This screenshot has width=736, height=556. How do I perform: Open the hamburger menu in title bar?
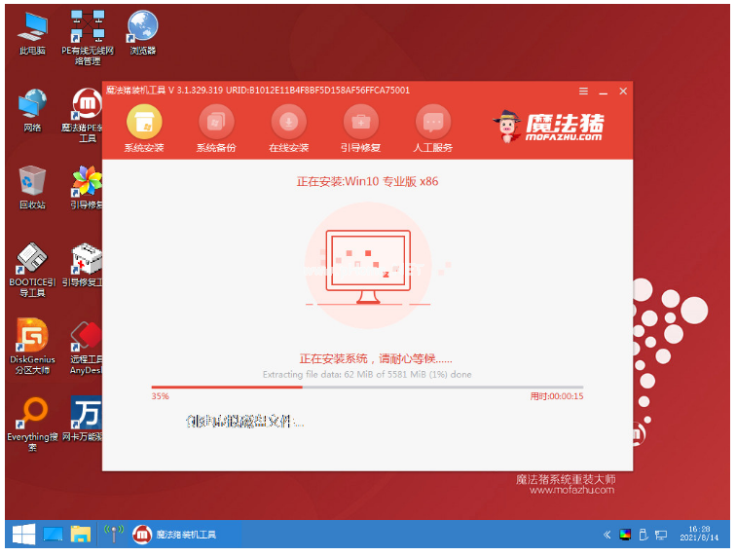[583, 91]
